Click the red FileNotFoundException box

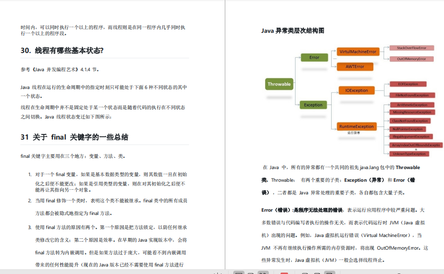(x=412, y=95)
